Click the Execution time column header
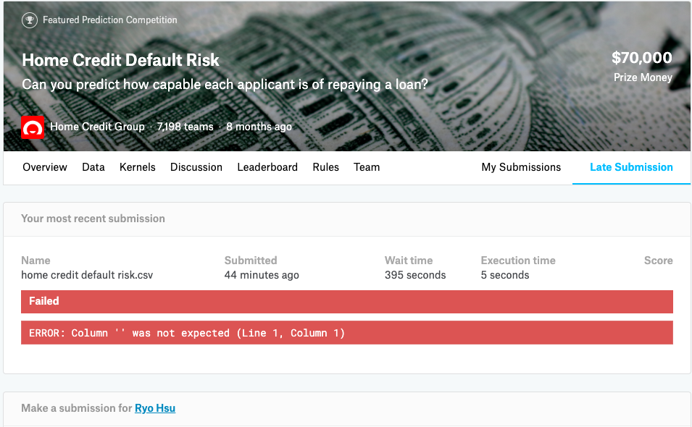This screenshot has width=692, height=427. [x=518, y=261]
